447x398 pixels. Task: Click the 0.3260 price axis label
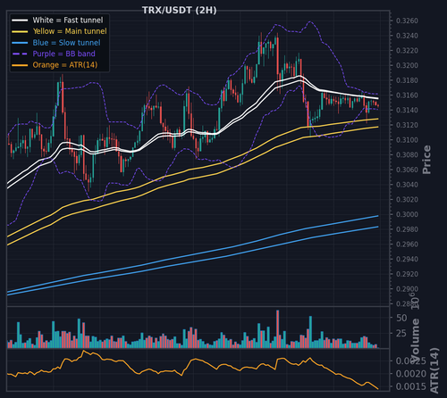click(407, 21)
